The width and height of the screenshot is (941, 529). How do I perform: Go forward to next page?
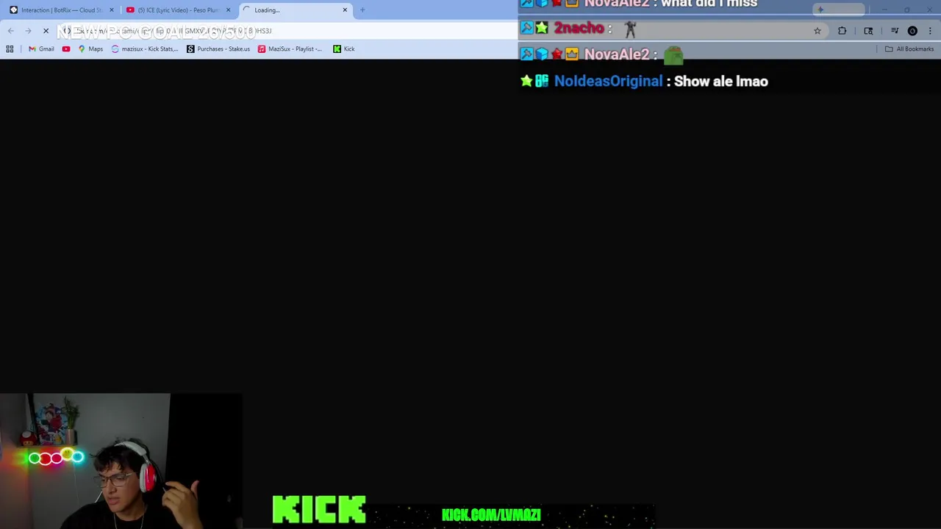29,31
